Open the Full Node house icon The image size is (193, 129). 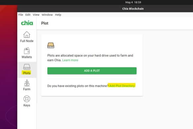pyautogui.click(x=27, y=34)
